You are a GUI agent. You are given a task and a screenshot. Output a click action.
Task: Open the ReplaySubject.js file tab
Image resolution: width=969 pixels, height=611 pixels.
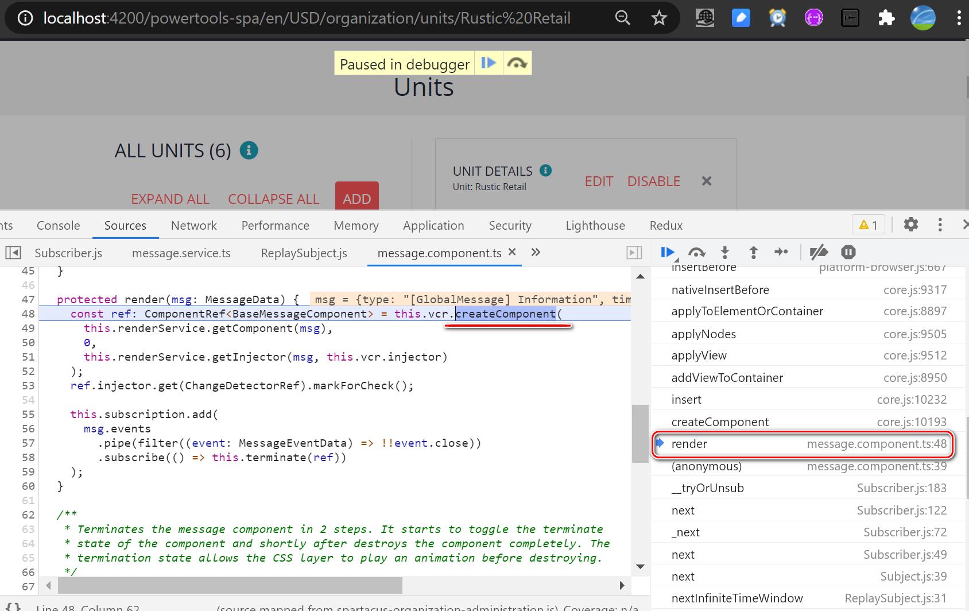point(304,253)
